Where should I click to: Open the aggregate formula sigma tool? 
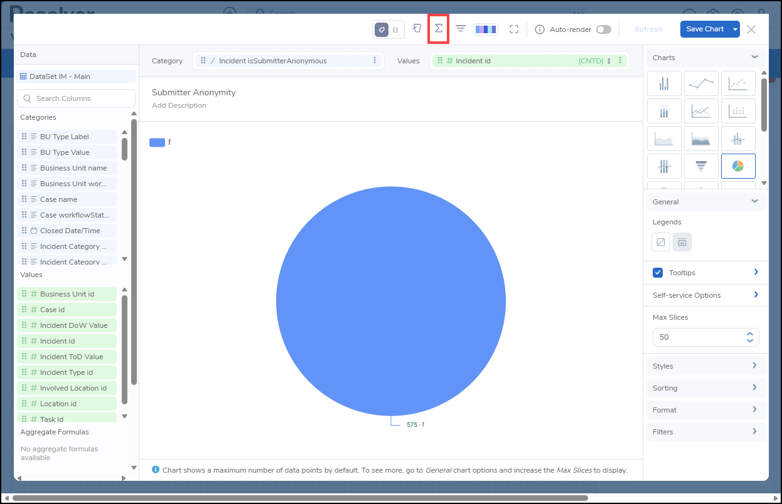[x=438, y=29]
